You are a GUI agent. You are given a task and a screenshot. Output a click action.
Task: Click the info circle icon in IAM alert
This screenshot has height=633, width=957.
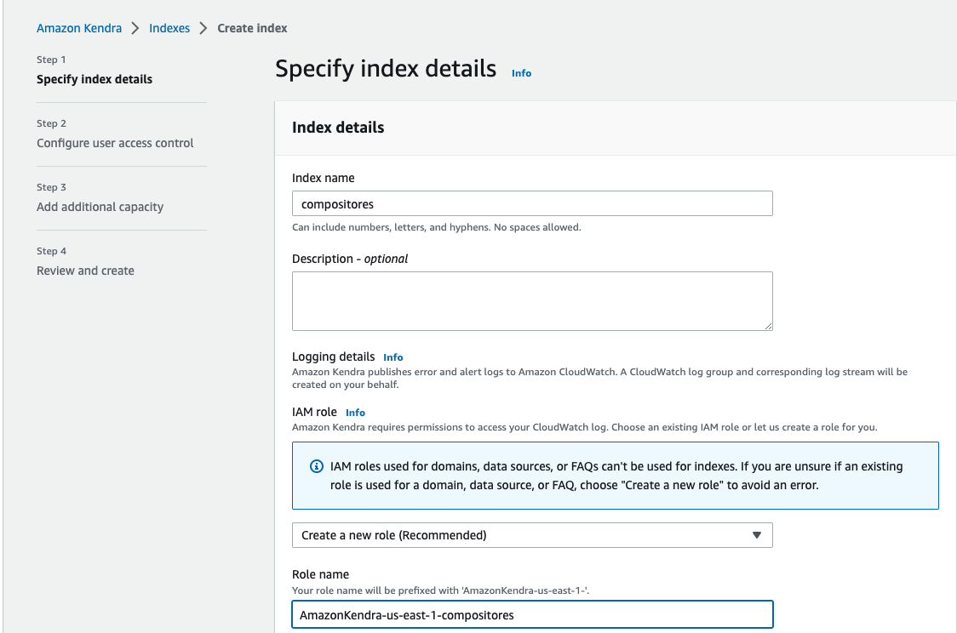point(316,466)
